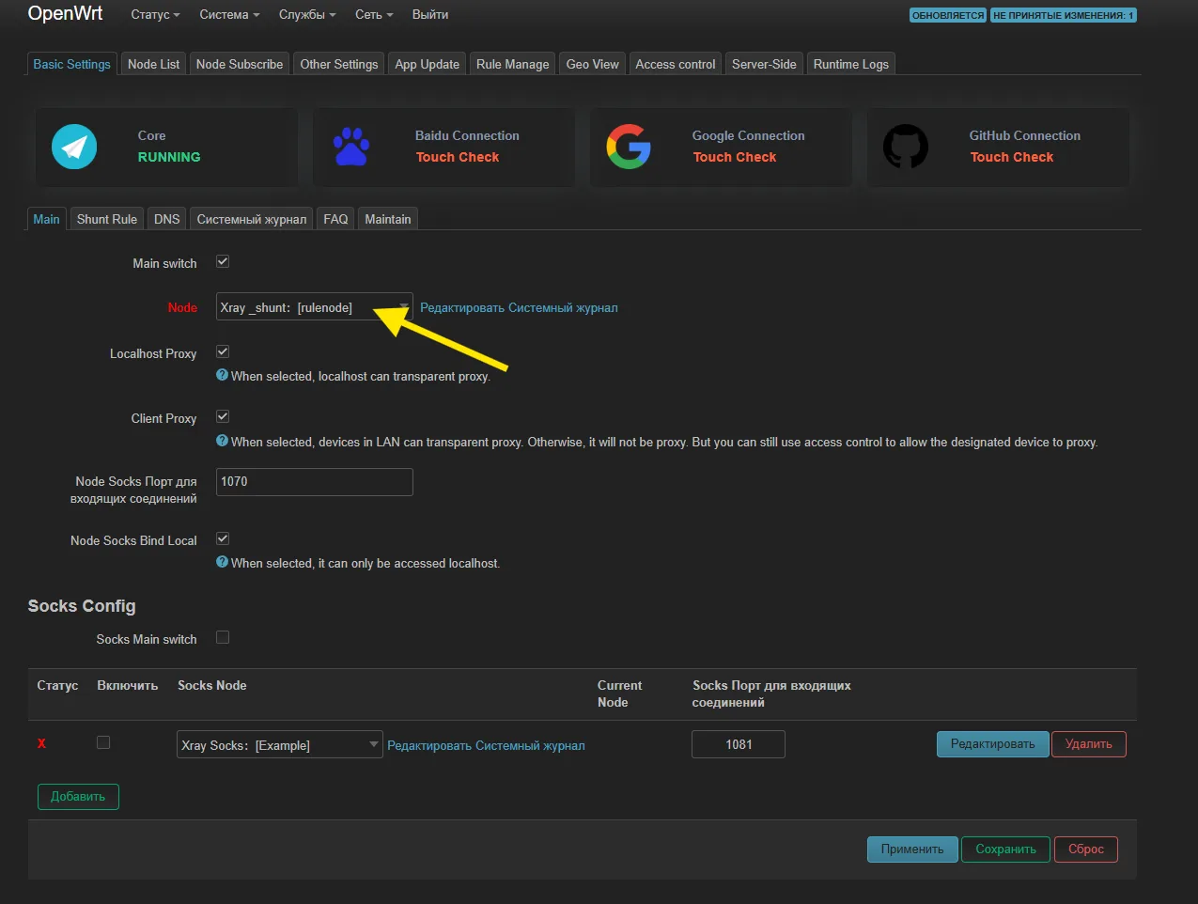Click the Telegram-style Core status icon
Image resolution: width=1198 pixels, height=904 pixels.
pos(74,147)
